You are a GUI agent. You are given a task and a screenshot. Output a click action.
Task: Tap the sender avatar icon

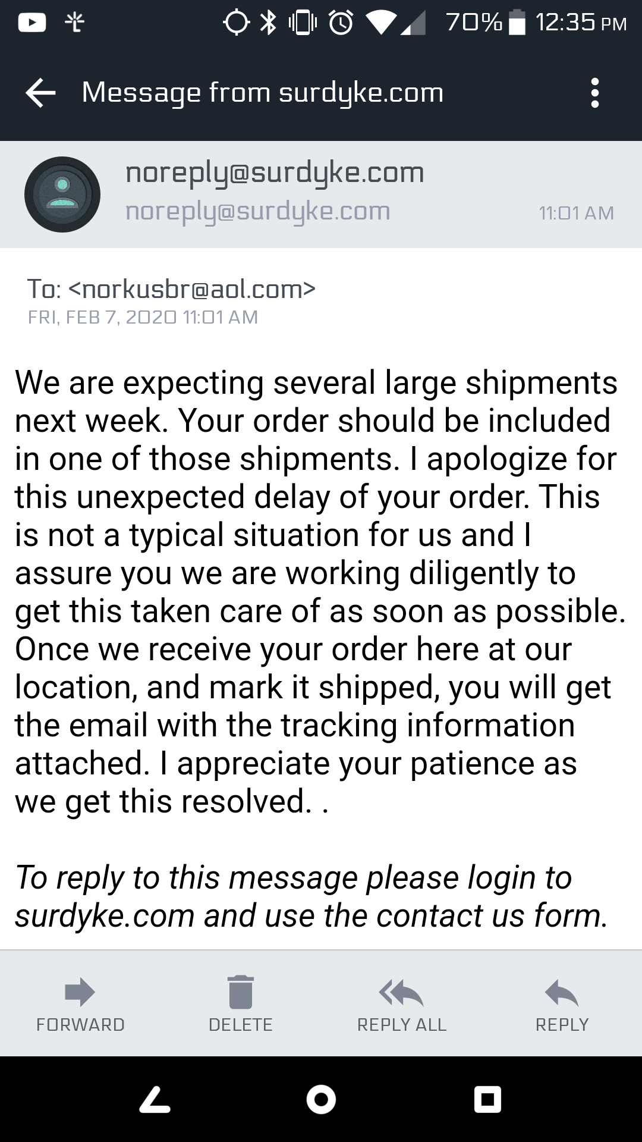pyautogui.click(x=62, y=194)
